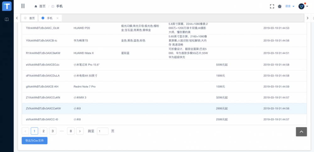314x152 pixels.
Task: Go to previous page arrow
Action: click(x=25, y=131)
